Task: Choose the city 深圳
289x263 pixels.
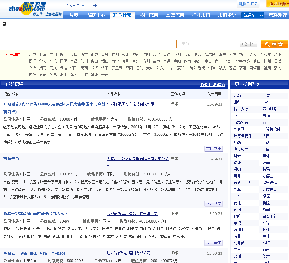Action: tap(63, 54)
